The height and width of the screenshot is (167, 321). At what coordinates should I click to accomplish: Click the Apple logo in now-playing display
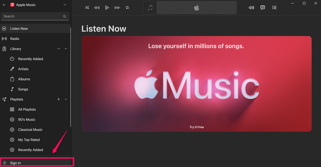tap(197, 8)
